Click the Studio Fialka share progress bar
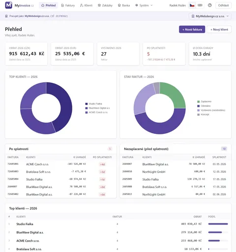Image resolution: width=236 pixels, height=252 pixels. tap(218, 224)
